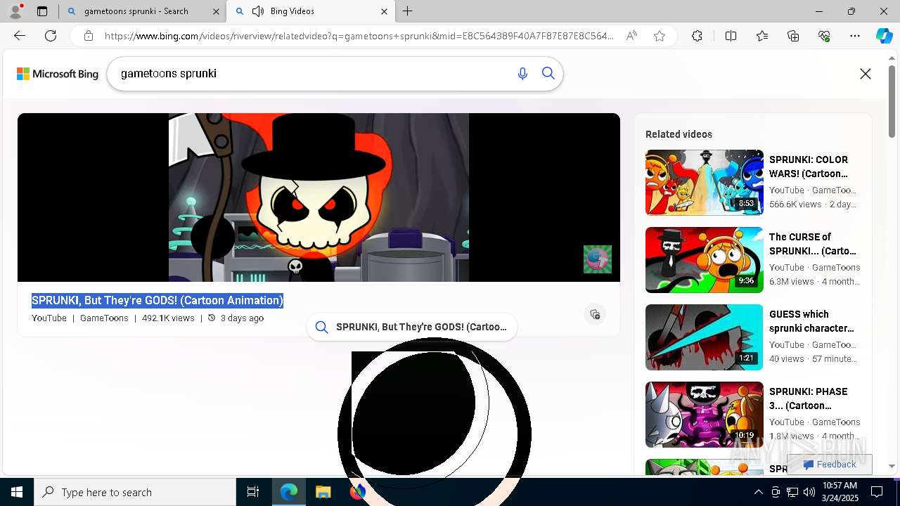This screenshot has width=900, height=506.
Task: Open the YouTube source link under title
Action: (x=49, y=318)
